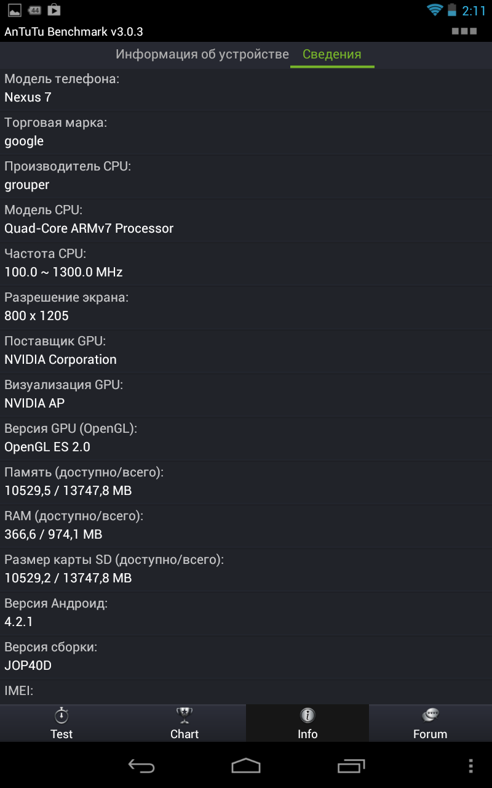Open the recent apps button
The height and width of the screenshot is (788, 492).
coord(351,765)
